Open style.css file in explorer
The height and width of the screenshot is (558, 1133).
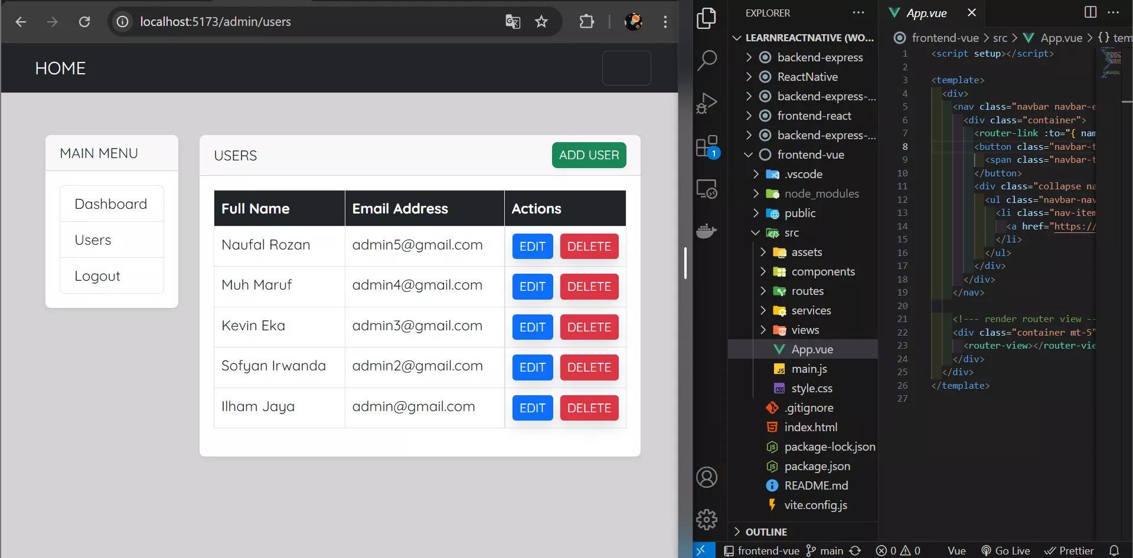(x=803, y=388)
